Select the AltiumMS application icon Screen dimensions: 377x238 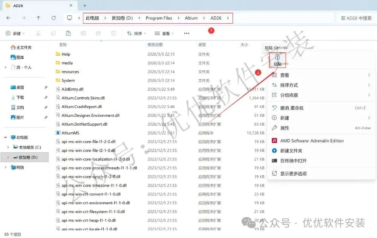click(58, 133)
